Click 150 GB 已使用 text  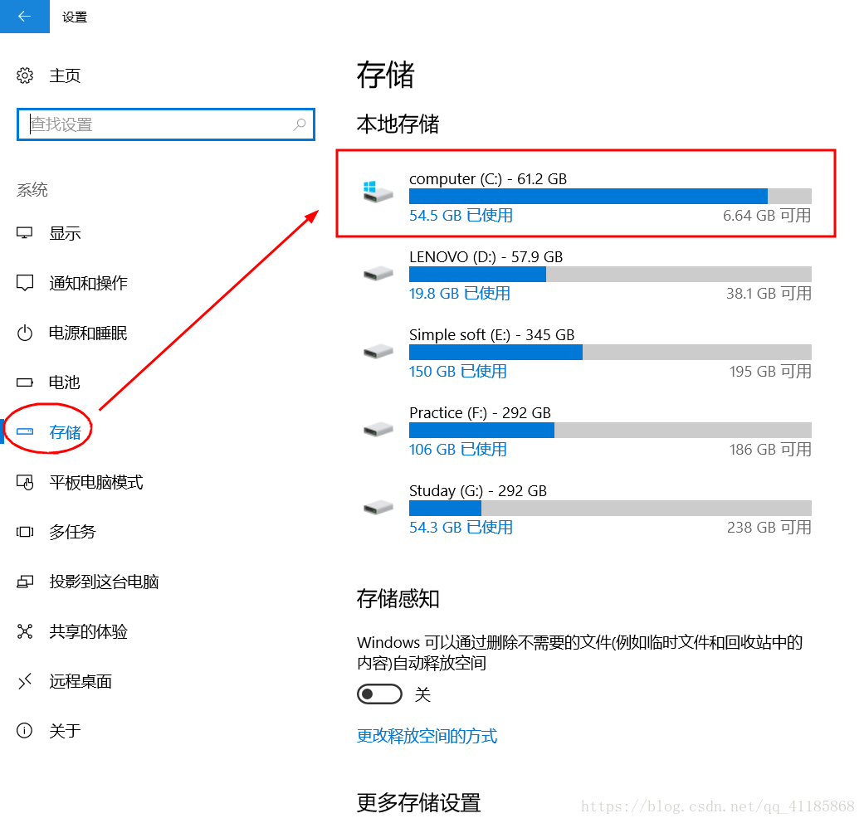[x=458, y=372]
